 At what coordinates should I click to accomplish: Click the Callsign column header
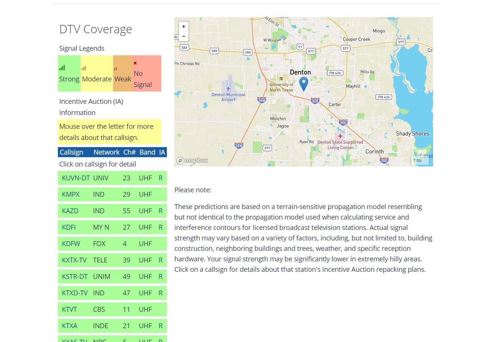point(71,152)
